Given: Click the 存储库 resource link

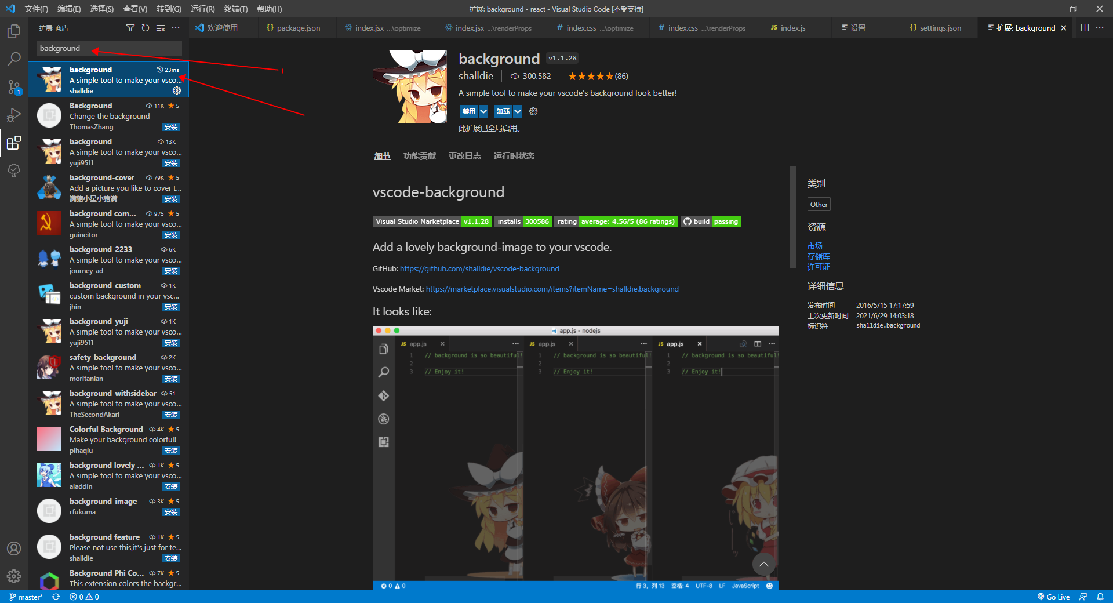Looking at the screenshot, I should (x=819, y=256).
